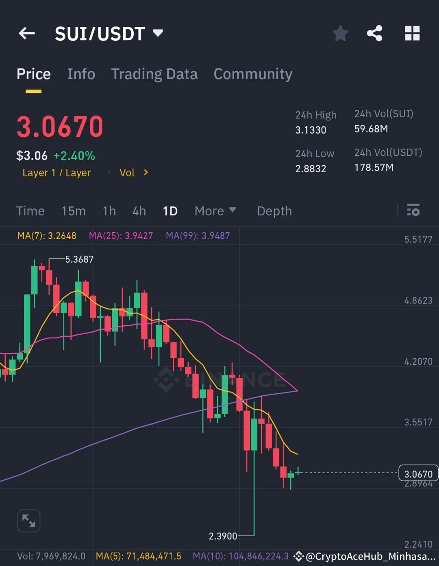This screenshot has height=566, width=439.
Task: Tap the back arrow icon
Action: point(27,33)
